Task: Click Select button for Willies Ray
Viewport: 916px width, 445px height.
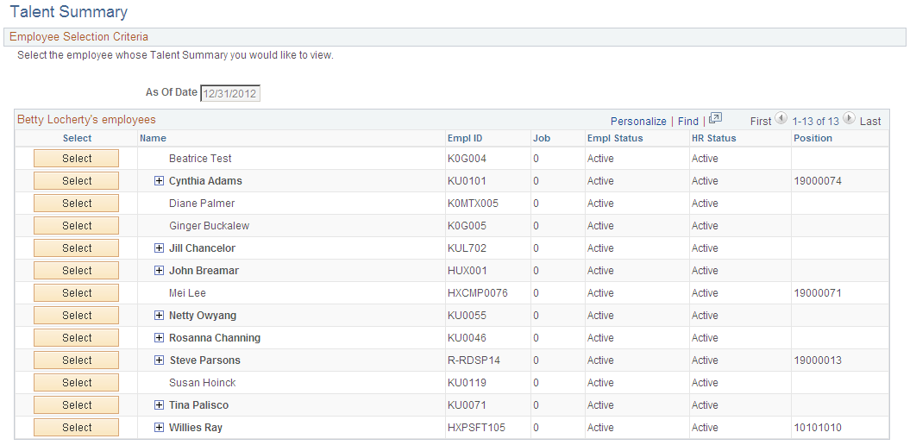Action: (77, 428)
